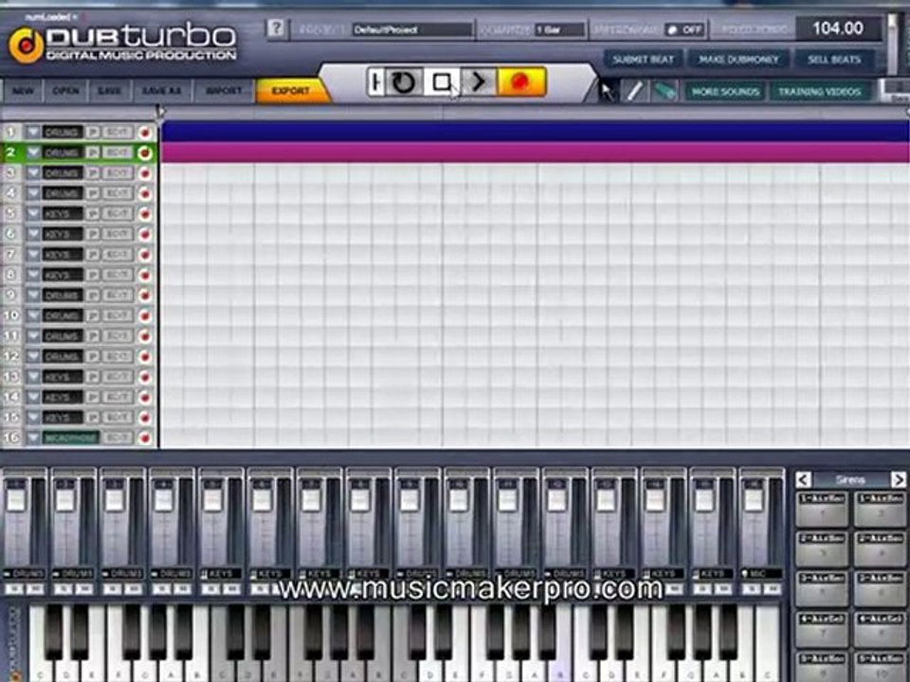Arm record for track 3
The image size is (910, 682).
click(145, 173)
